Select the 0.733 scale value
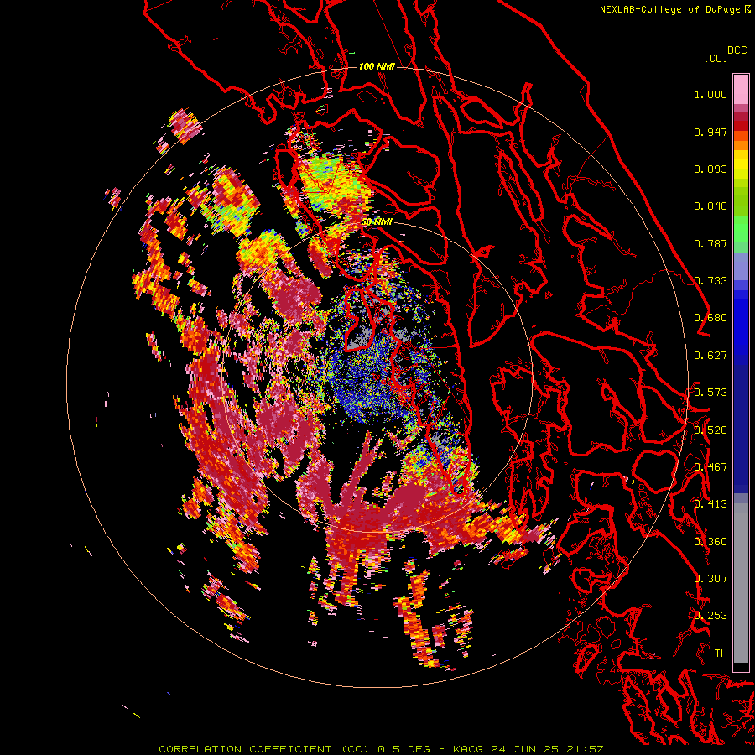 point(711,281)
